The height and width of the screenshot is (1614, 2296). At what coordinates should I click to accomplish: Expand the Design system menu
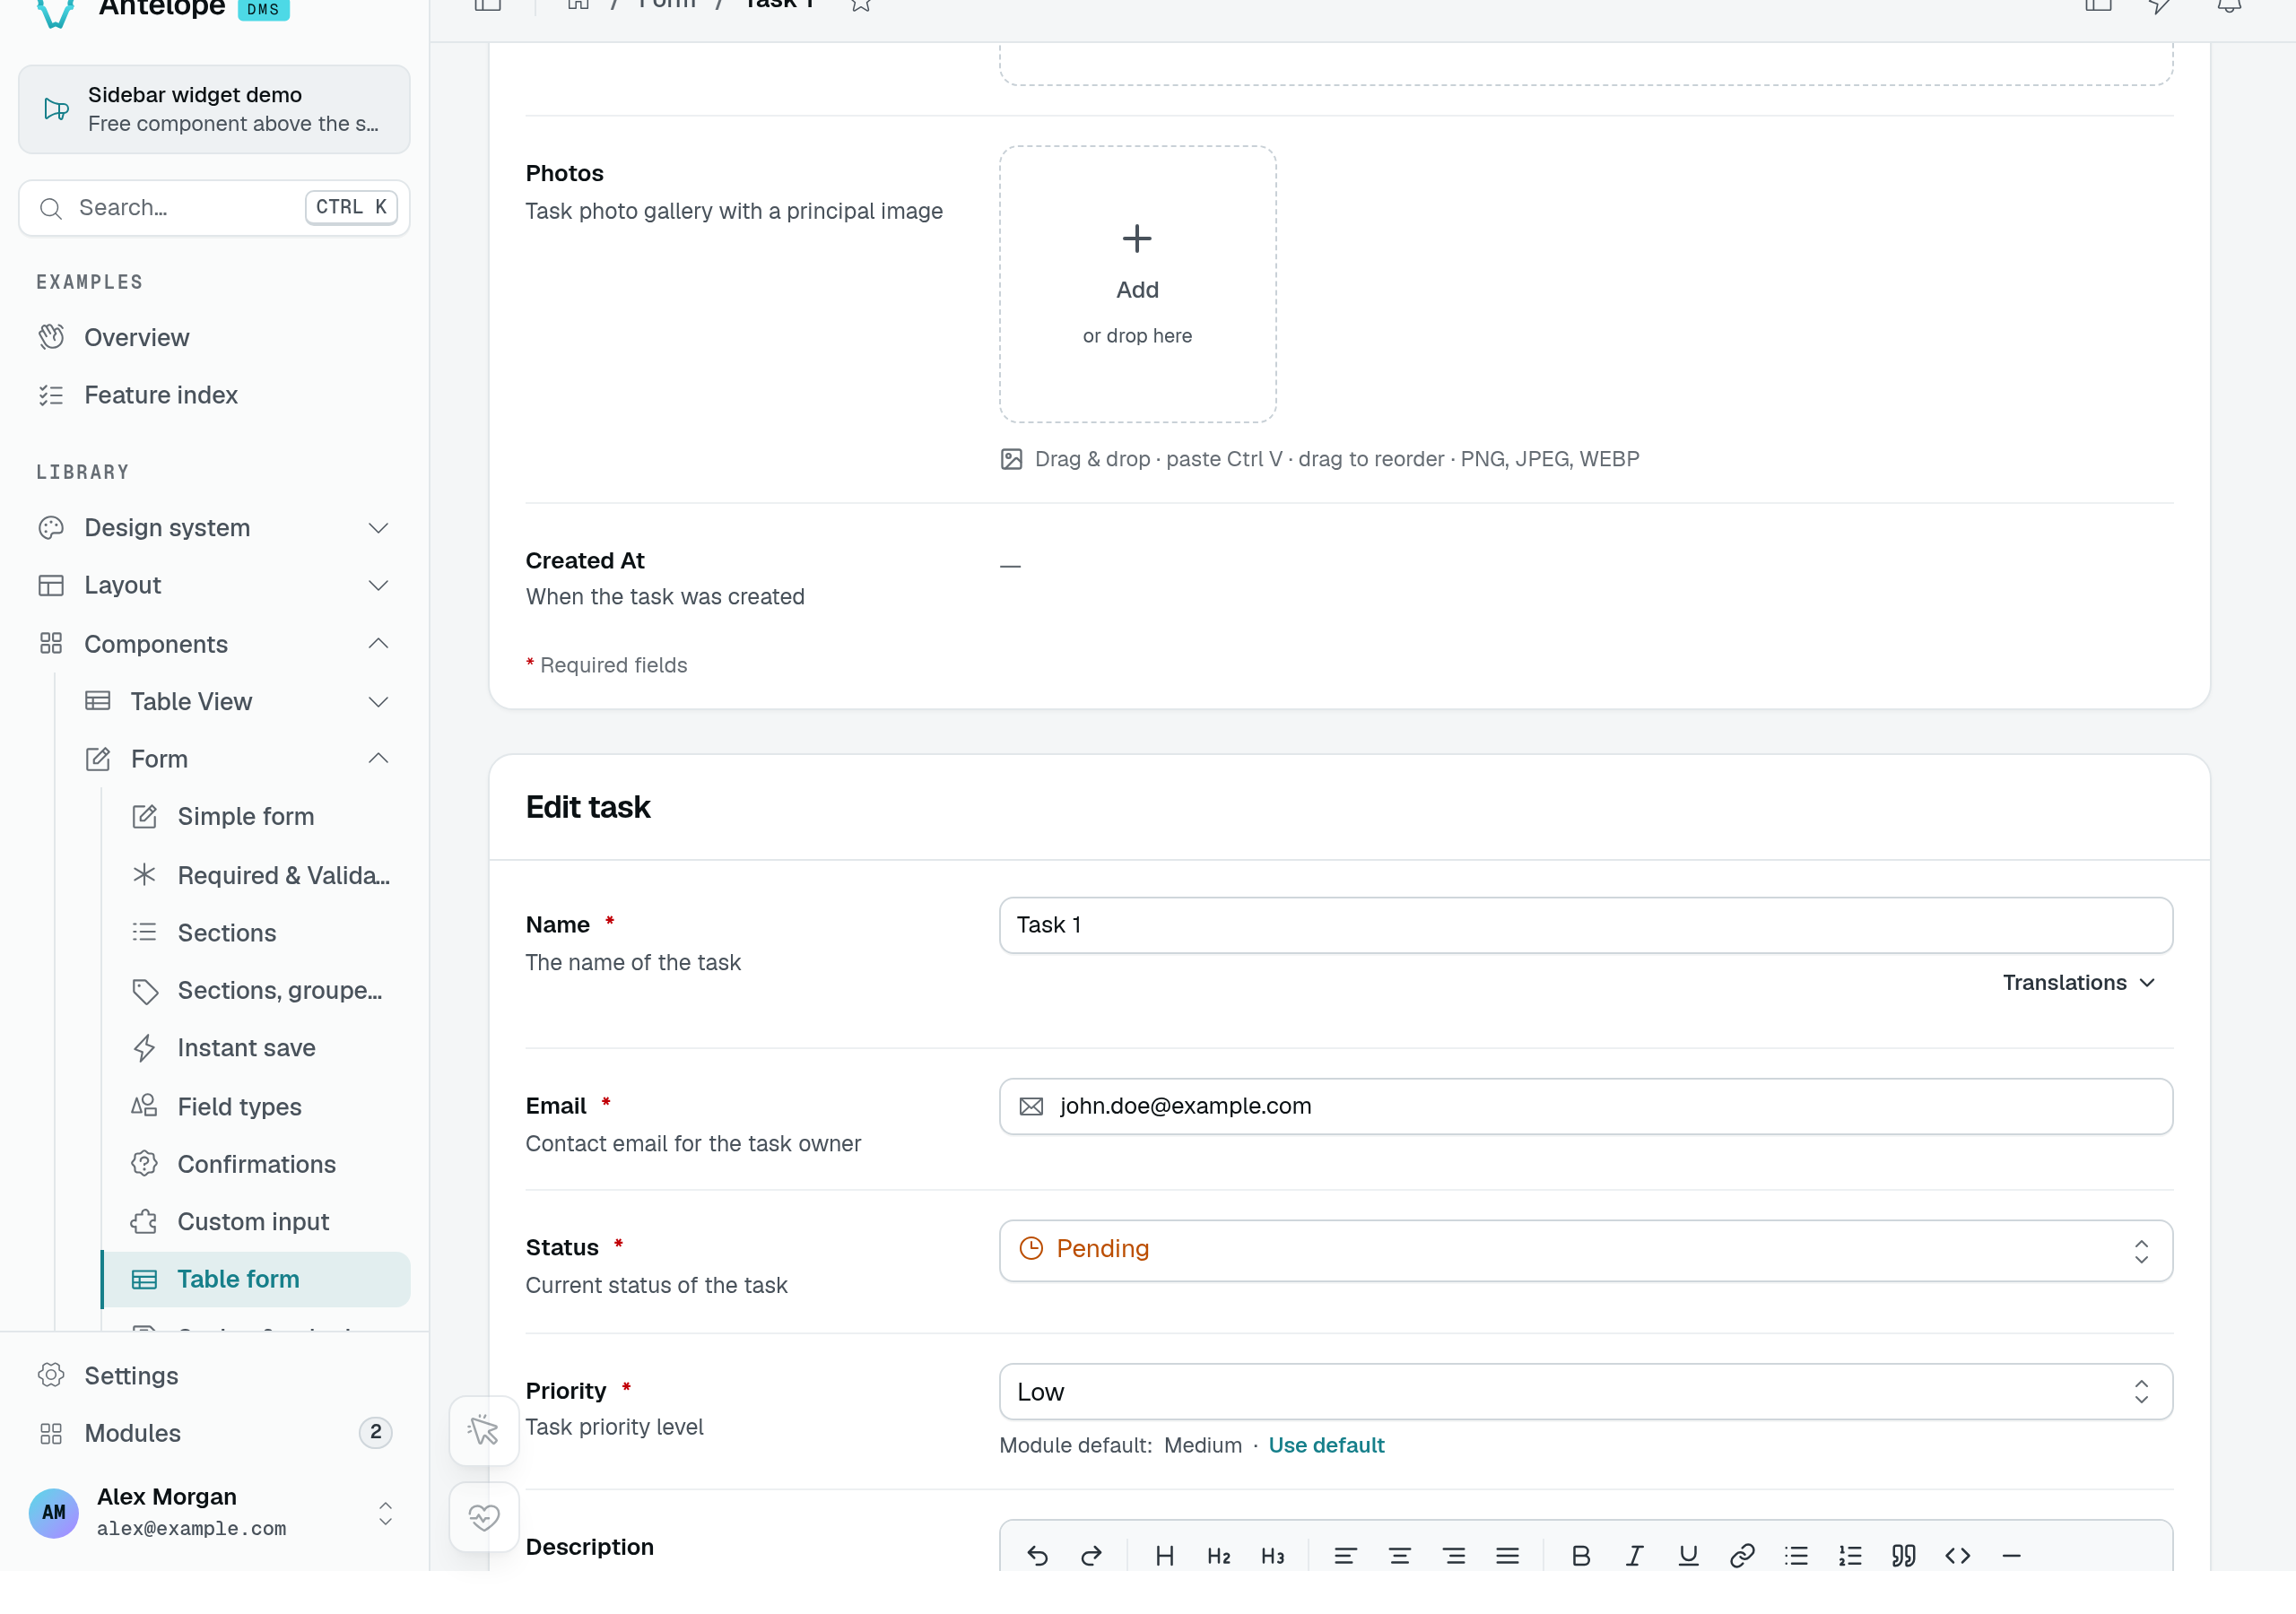click(x=214, y=528)
